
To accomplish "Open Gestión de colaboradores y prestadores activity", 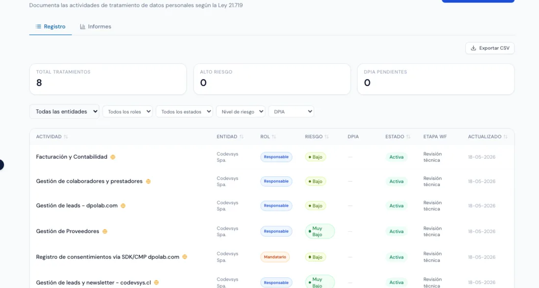I will (89, 181).
